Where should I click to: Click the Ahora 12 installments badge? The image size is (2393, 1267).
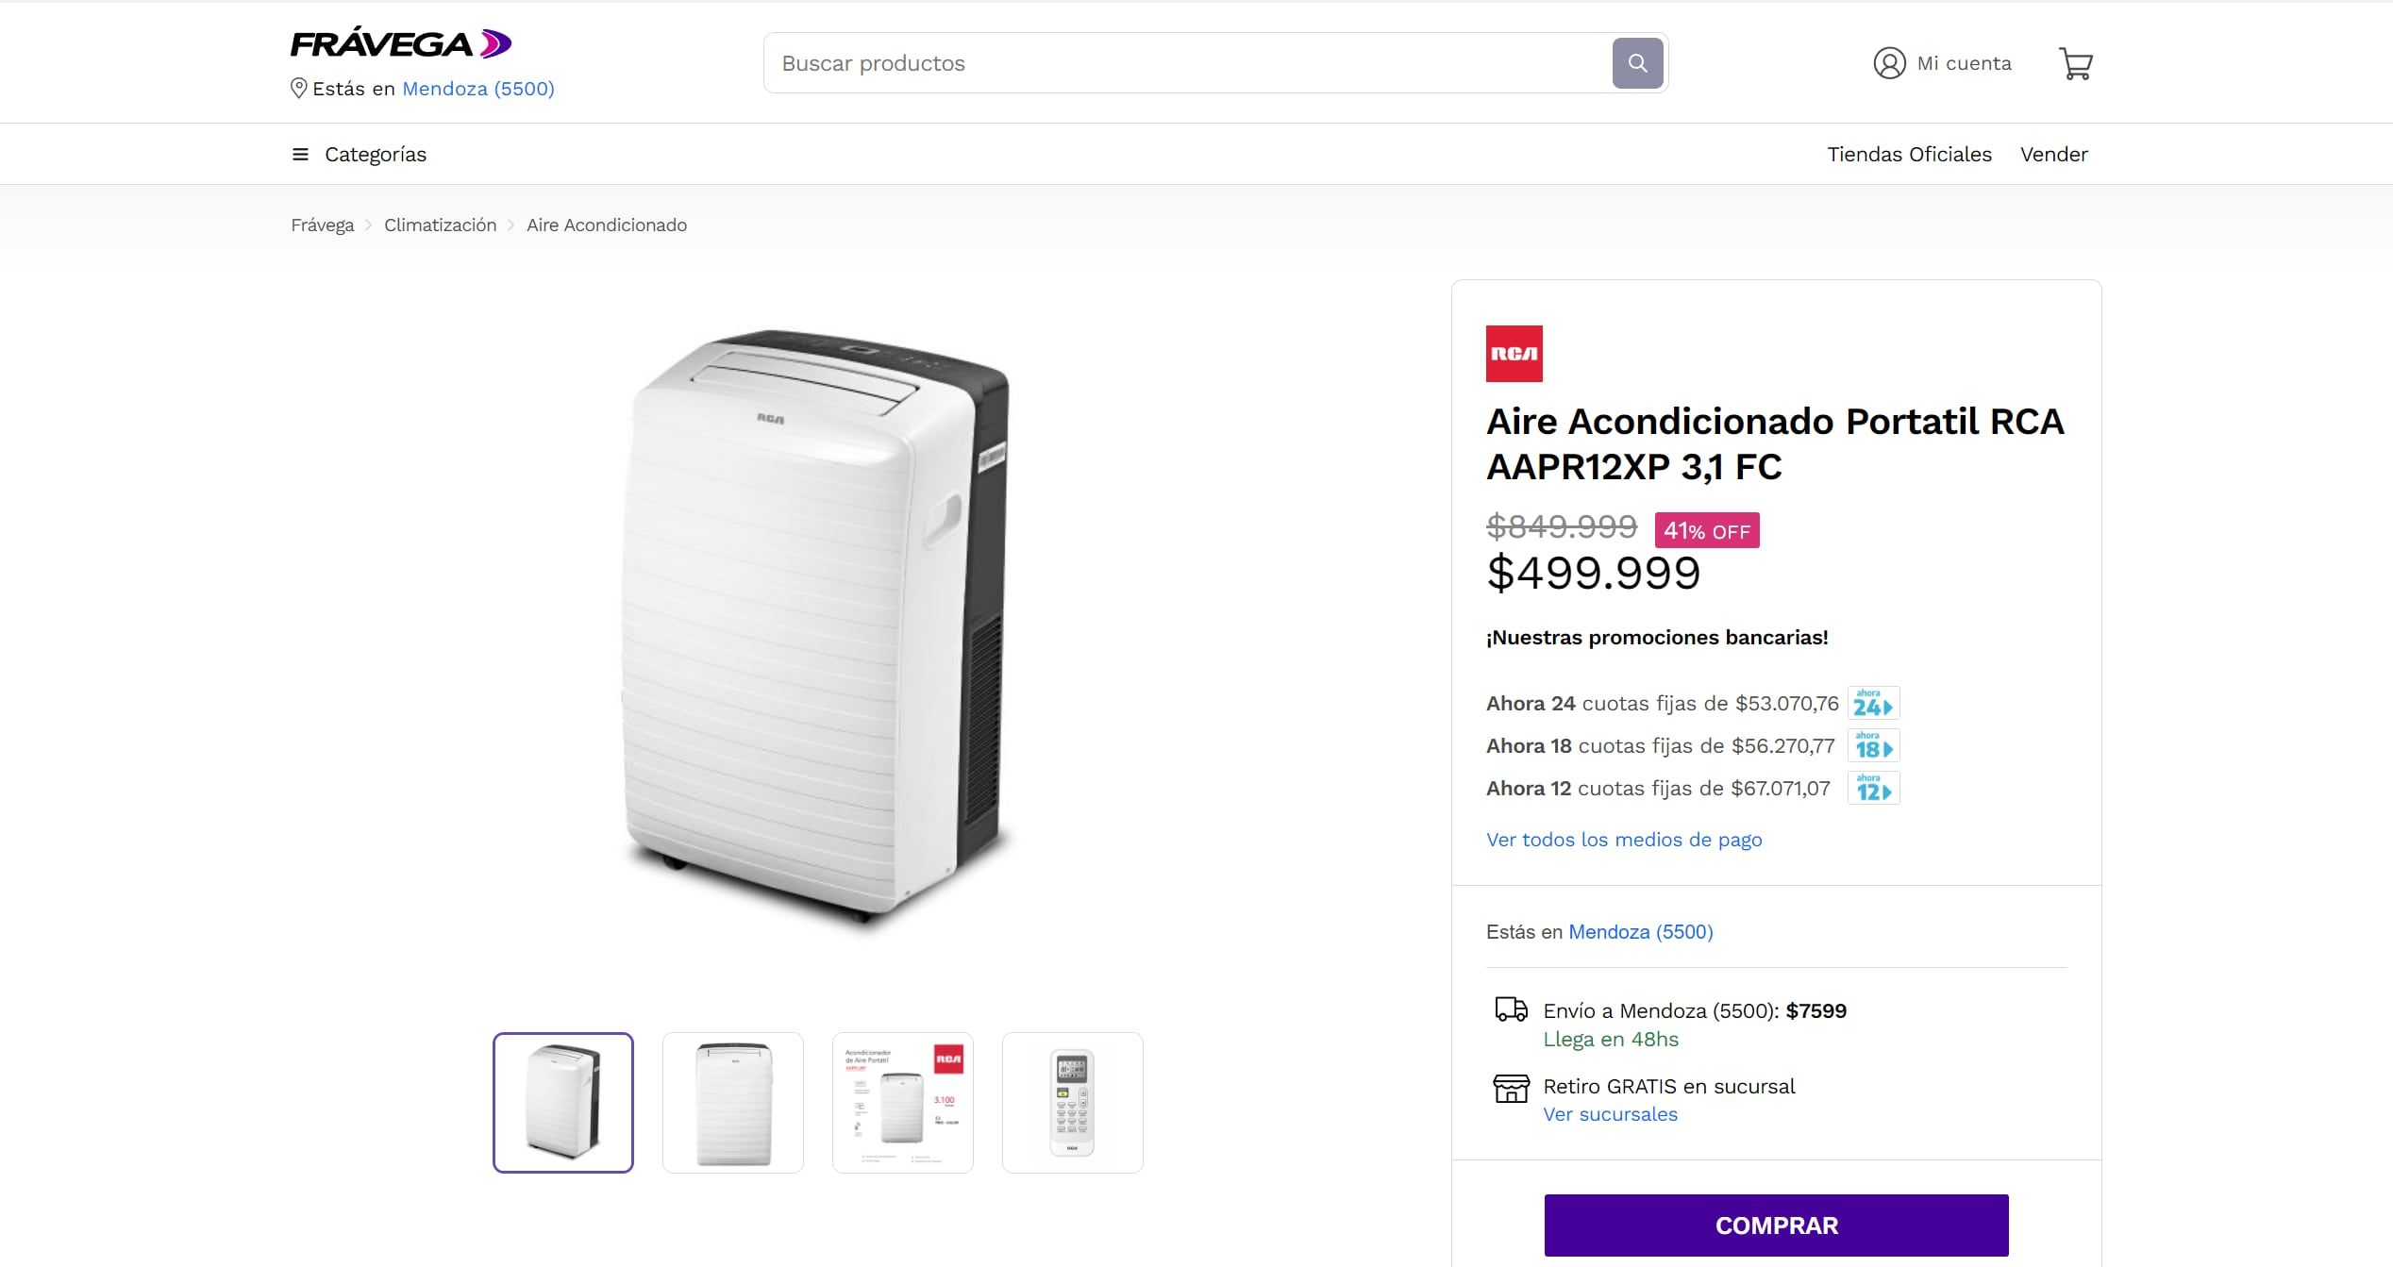(1873, 788)
